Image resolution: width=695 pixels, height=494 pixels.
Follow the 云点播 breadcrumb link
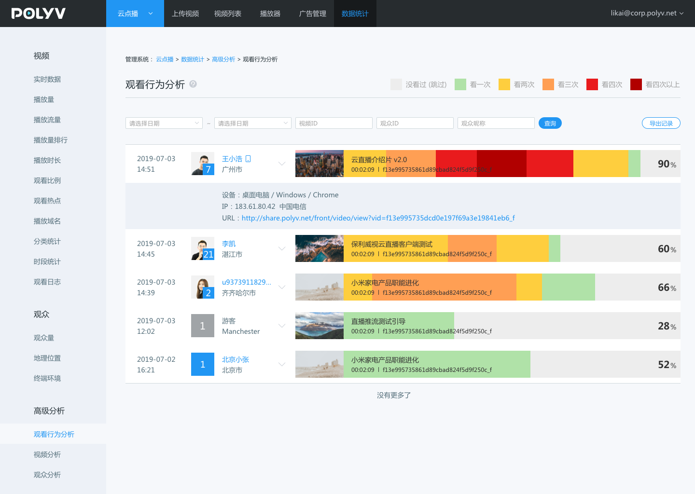[165, 59]
